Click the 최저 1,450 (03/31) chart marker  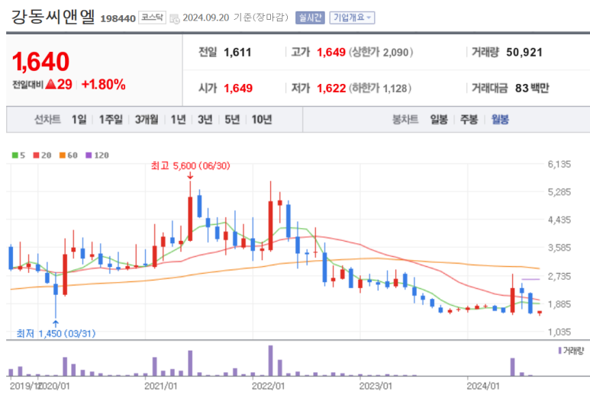[56, 333]
